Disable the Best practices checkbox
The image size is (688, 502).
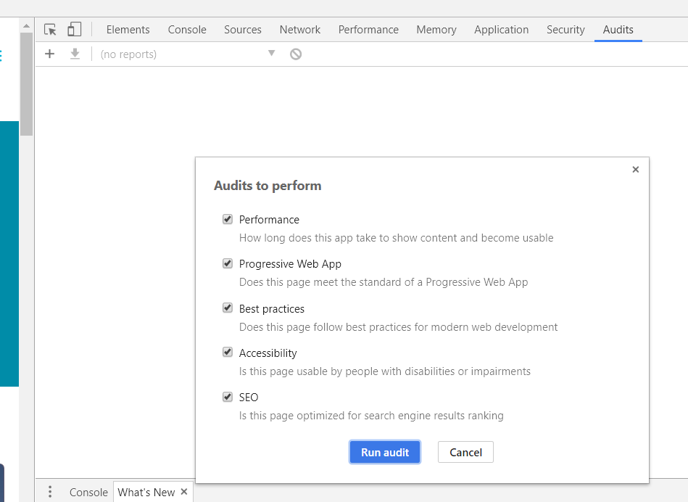(228, 308)
